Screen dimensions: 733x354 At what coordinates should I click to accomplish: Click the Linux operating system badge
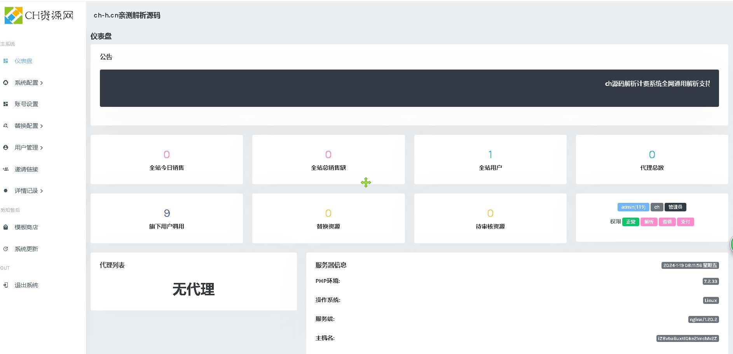tap(711, 300)
